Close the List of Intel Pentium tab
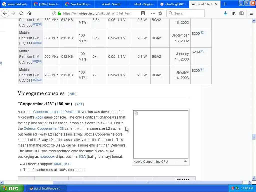 pyautogui.click(x=216, y=4)
